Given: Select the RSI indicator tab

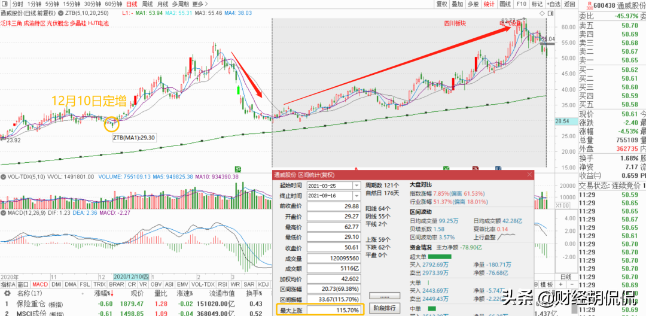Looking at the screenshot, I should (223, 284).
